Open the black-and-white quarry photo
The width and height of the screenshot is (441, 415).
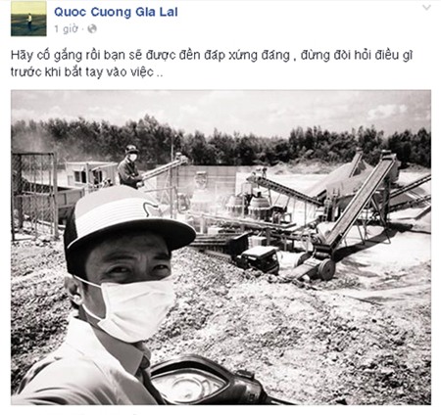[x=220, y=248]
